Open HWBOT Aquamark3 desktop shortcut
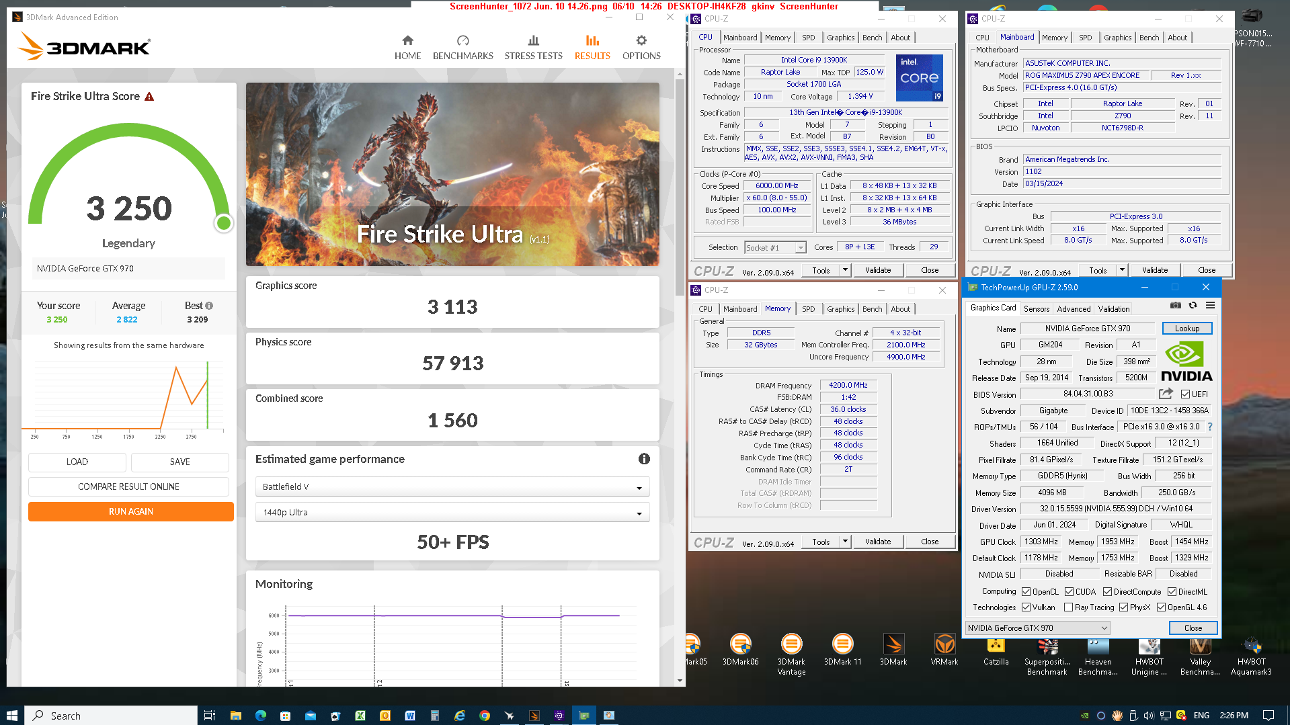 1251,654
